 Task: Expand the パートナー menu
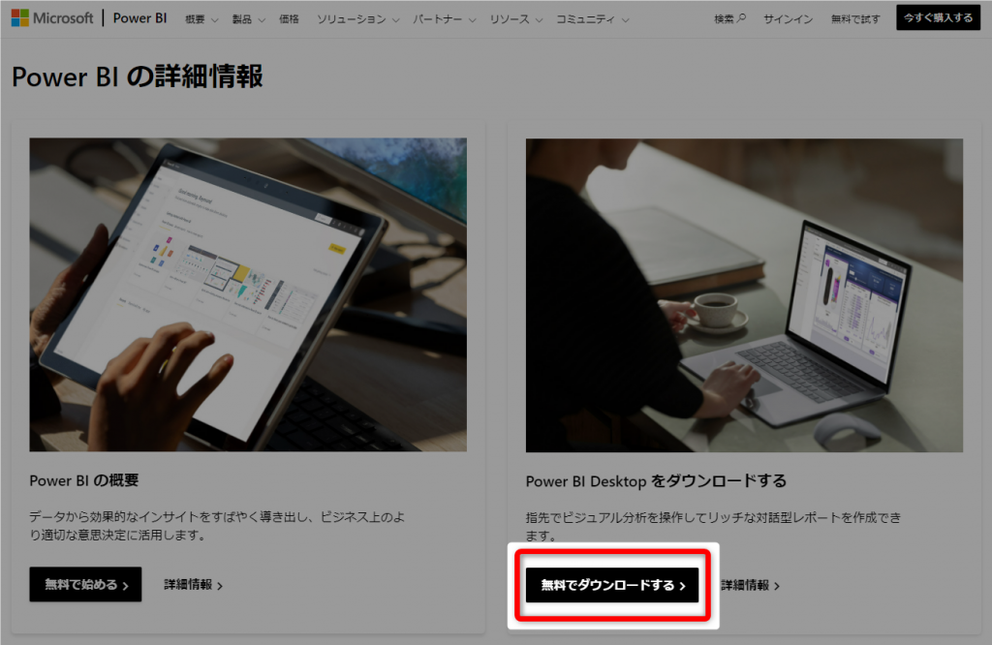(444, 19)
